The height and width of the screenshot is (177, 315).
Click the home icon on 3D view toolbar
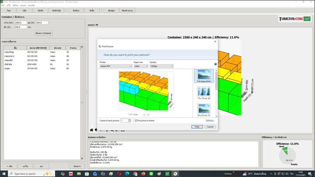(91, 130)
